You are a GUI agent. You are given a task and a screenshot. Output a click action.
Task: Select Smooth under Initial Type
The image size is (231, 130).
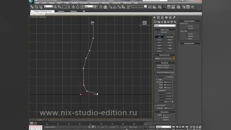pyautogui.click(x=187, y=28)
